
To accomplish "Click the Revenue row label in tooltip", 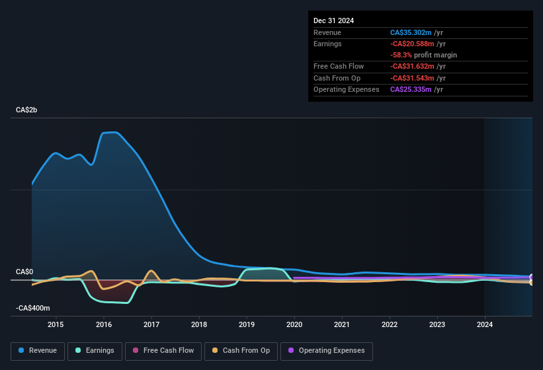I will point(327,32).
